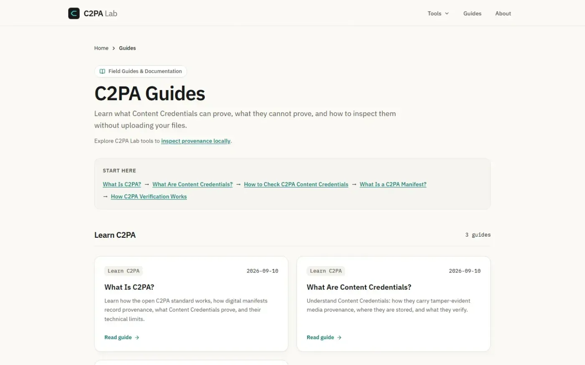Screen dimensions: 585x365
Task: Open the Tools menu
Action: 438,13
